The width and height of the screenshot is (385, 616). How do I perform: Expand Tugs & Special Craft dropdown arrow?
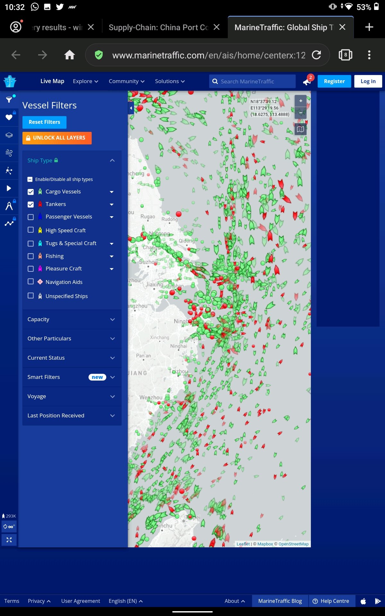[112, 244]
